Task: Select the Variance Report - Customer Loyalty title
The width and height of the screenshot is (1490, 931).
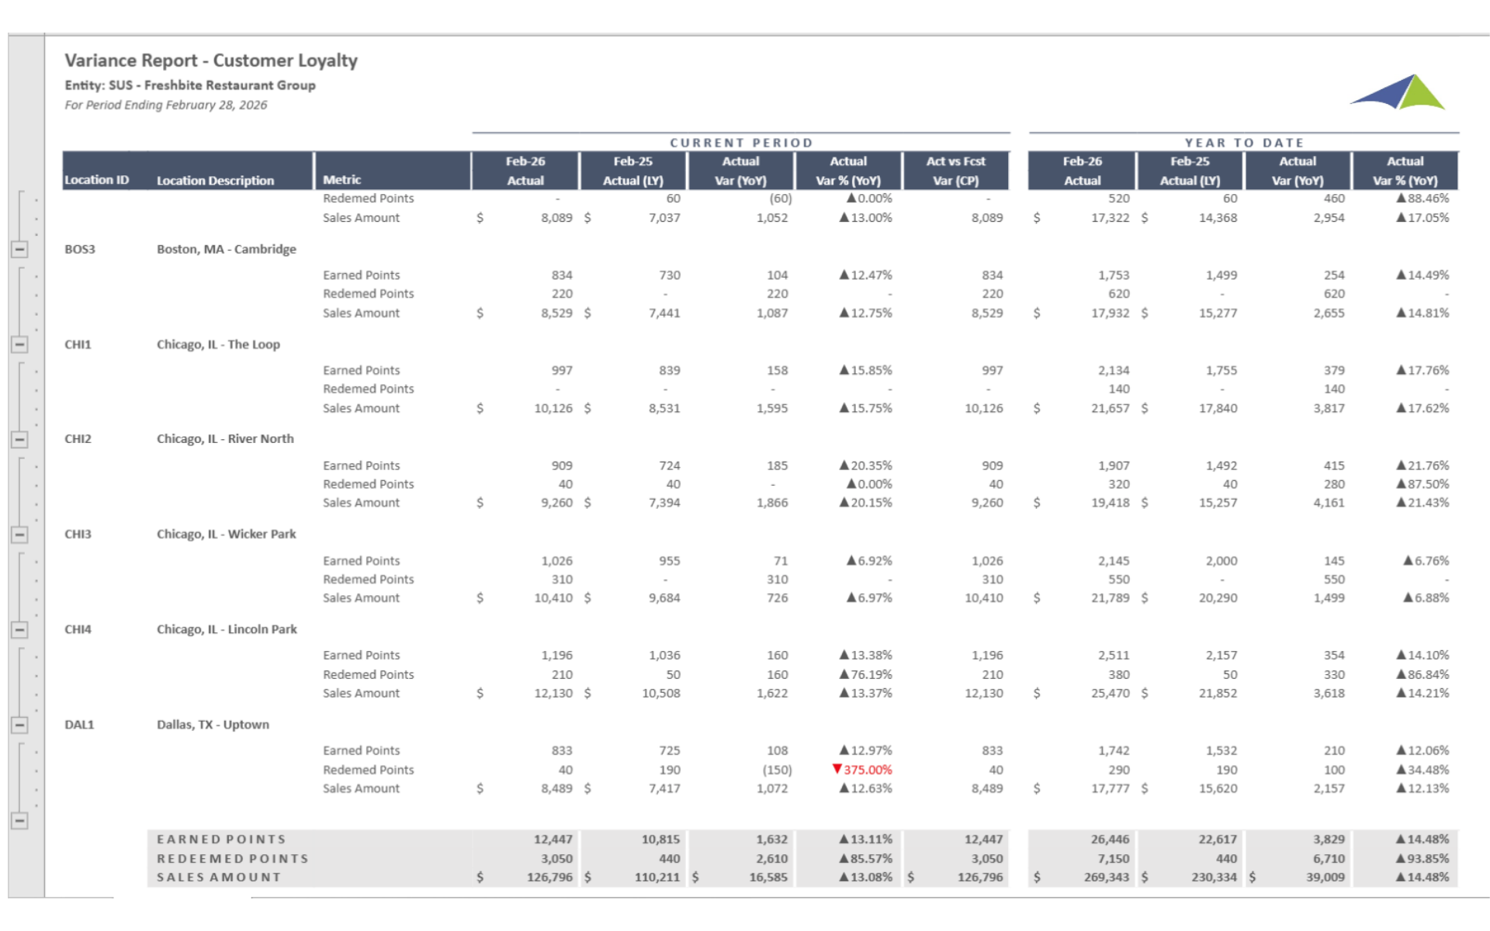Action: click(211, 61)
